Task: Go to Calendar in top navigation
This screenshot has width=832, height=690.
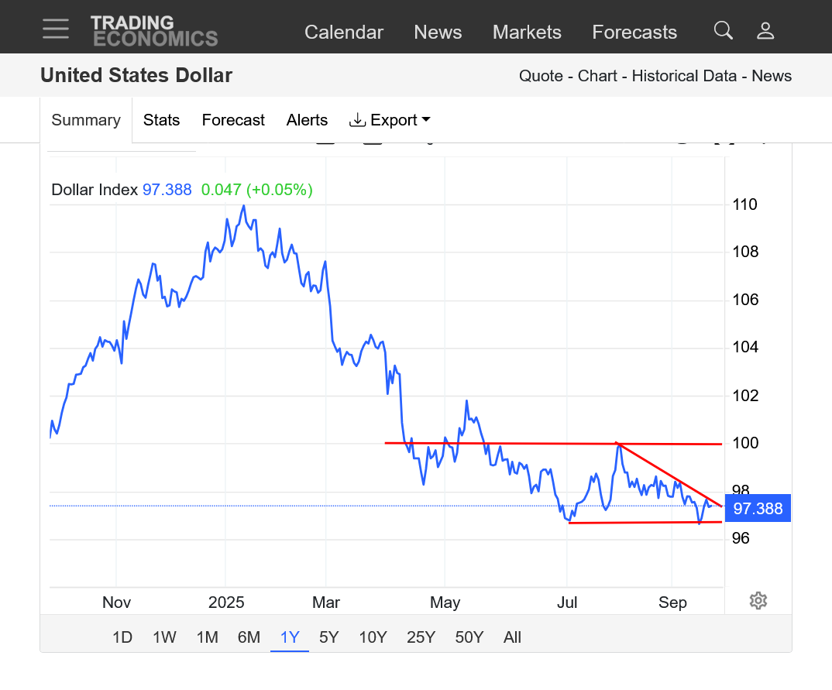Action: [x=343, y=32]
